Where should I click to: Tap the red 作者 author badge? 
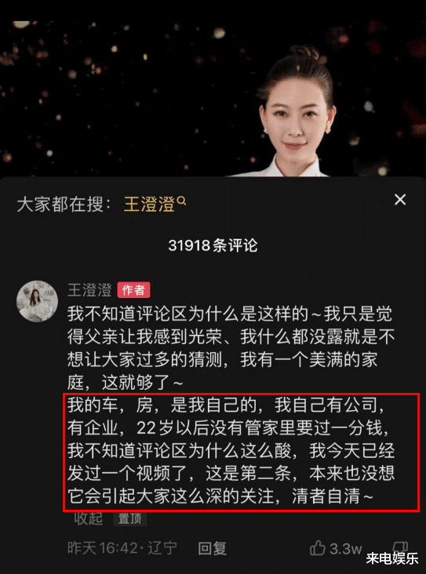[x=133, y=290]
